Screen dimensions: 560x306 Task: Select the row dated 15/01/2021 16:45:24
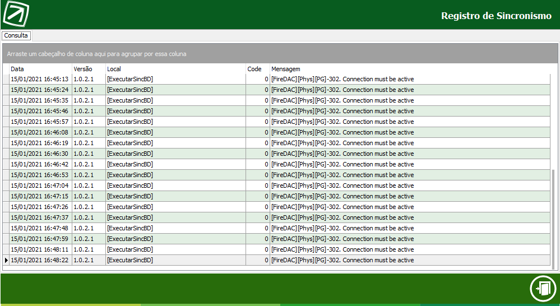(276, 90)
